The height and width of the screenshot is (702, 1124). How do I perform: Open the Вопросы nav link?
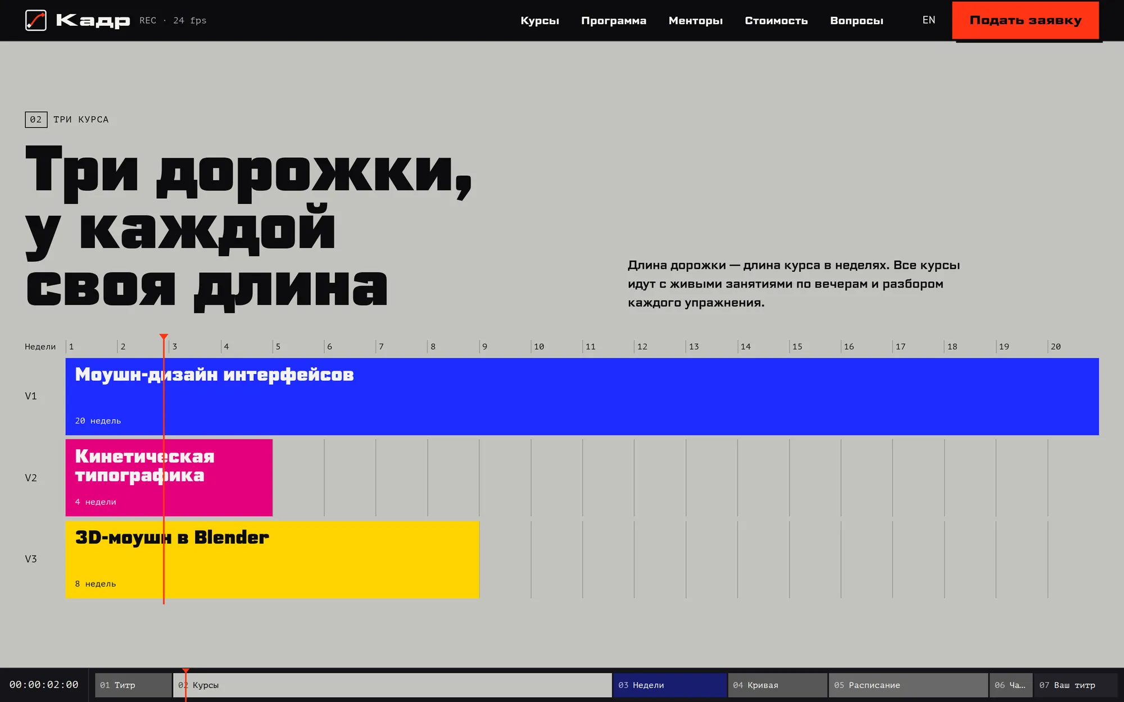(856, 21)
